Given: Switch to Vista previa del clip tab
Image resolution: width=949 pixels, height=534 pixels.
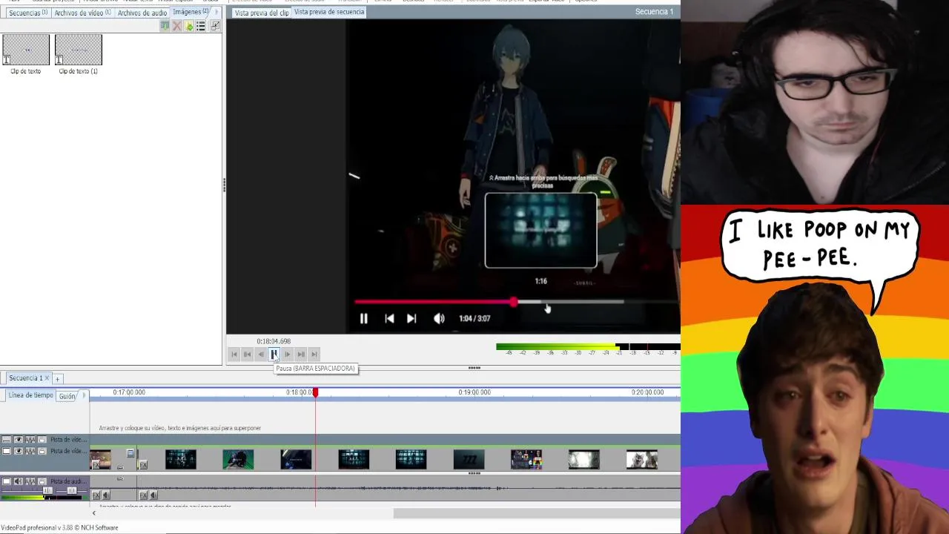Looking at the screenshot, I should coord(262,13).
